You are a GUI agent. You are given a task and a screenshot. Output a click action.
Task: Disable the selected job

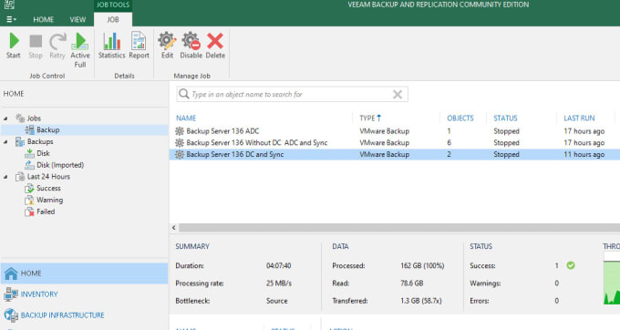coord(191,46)
